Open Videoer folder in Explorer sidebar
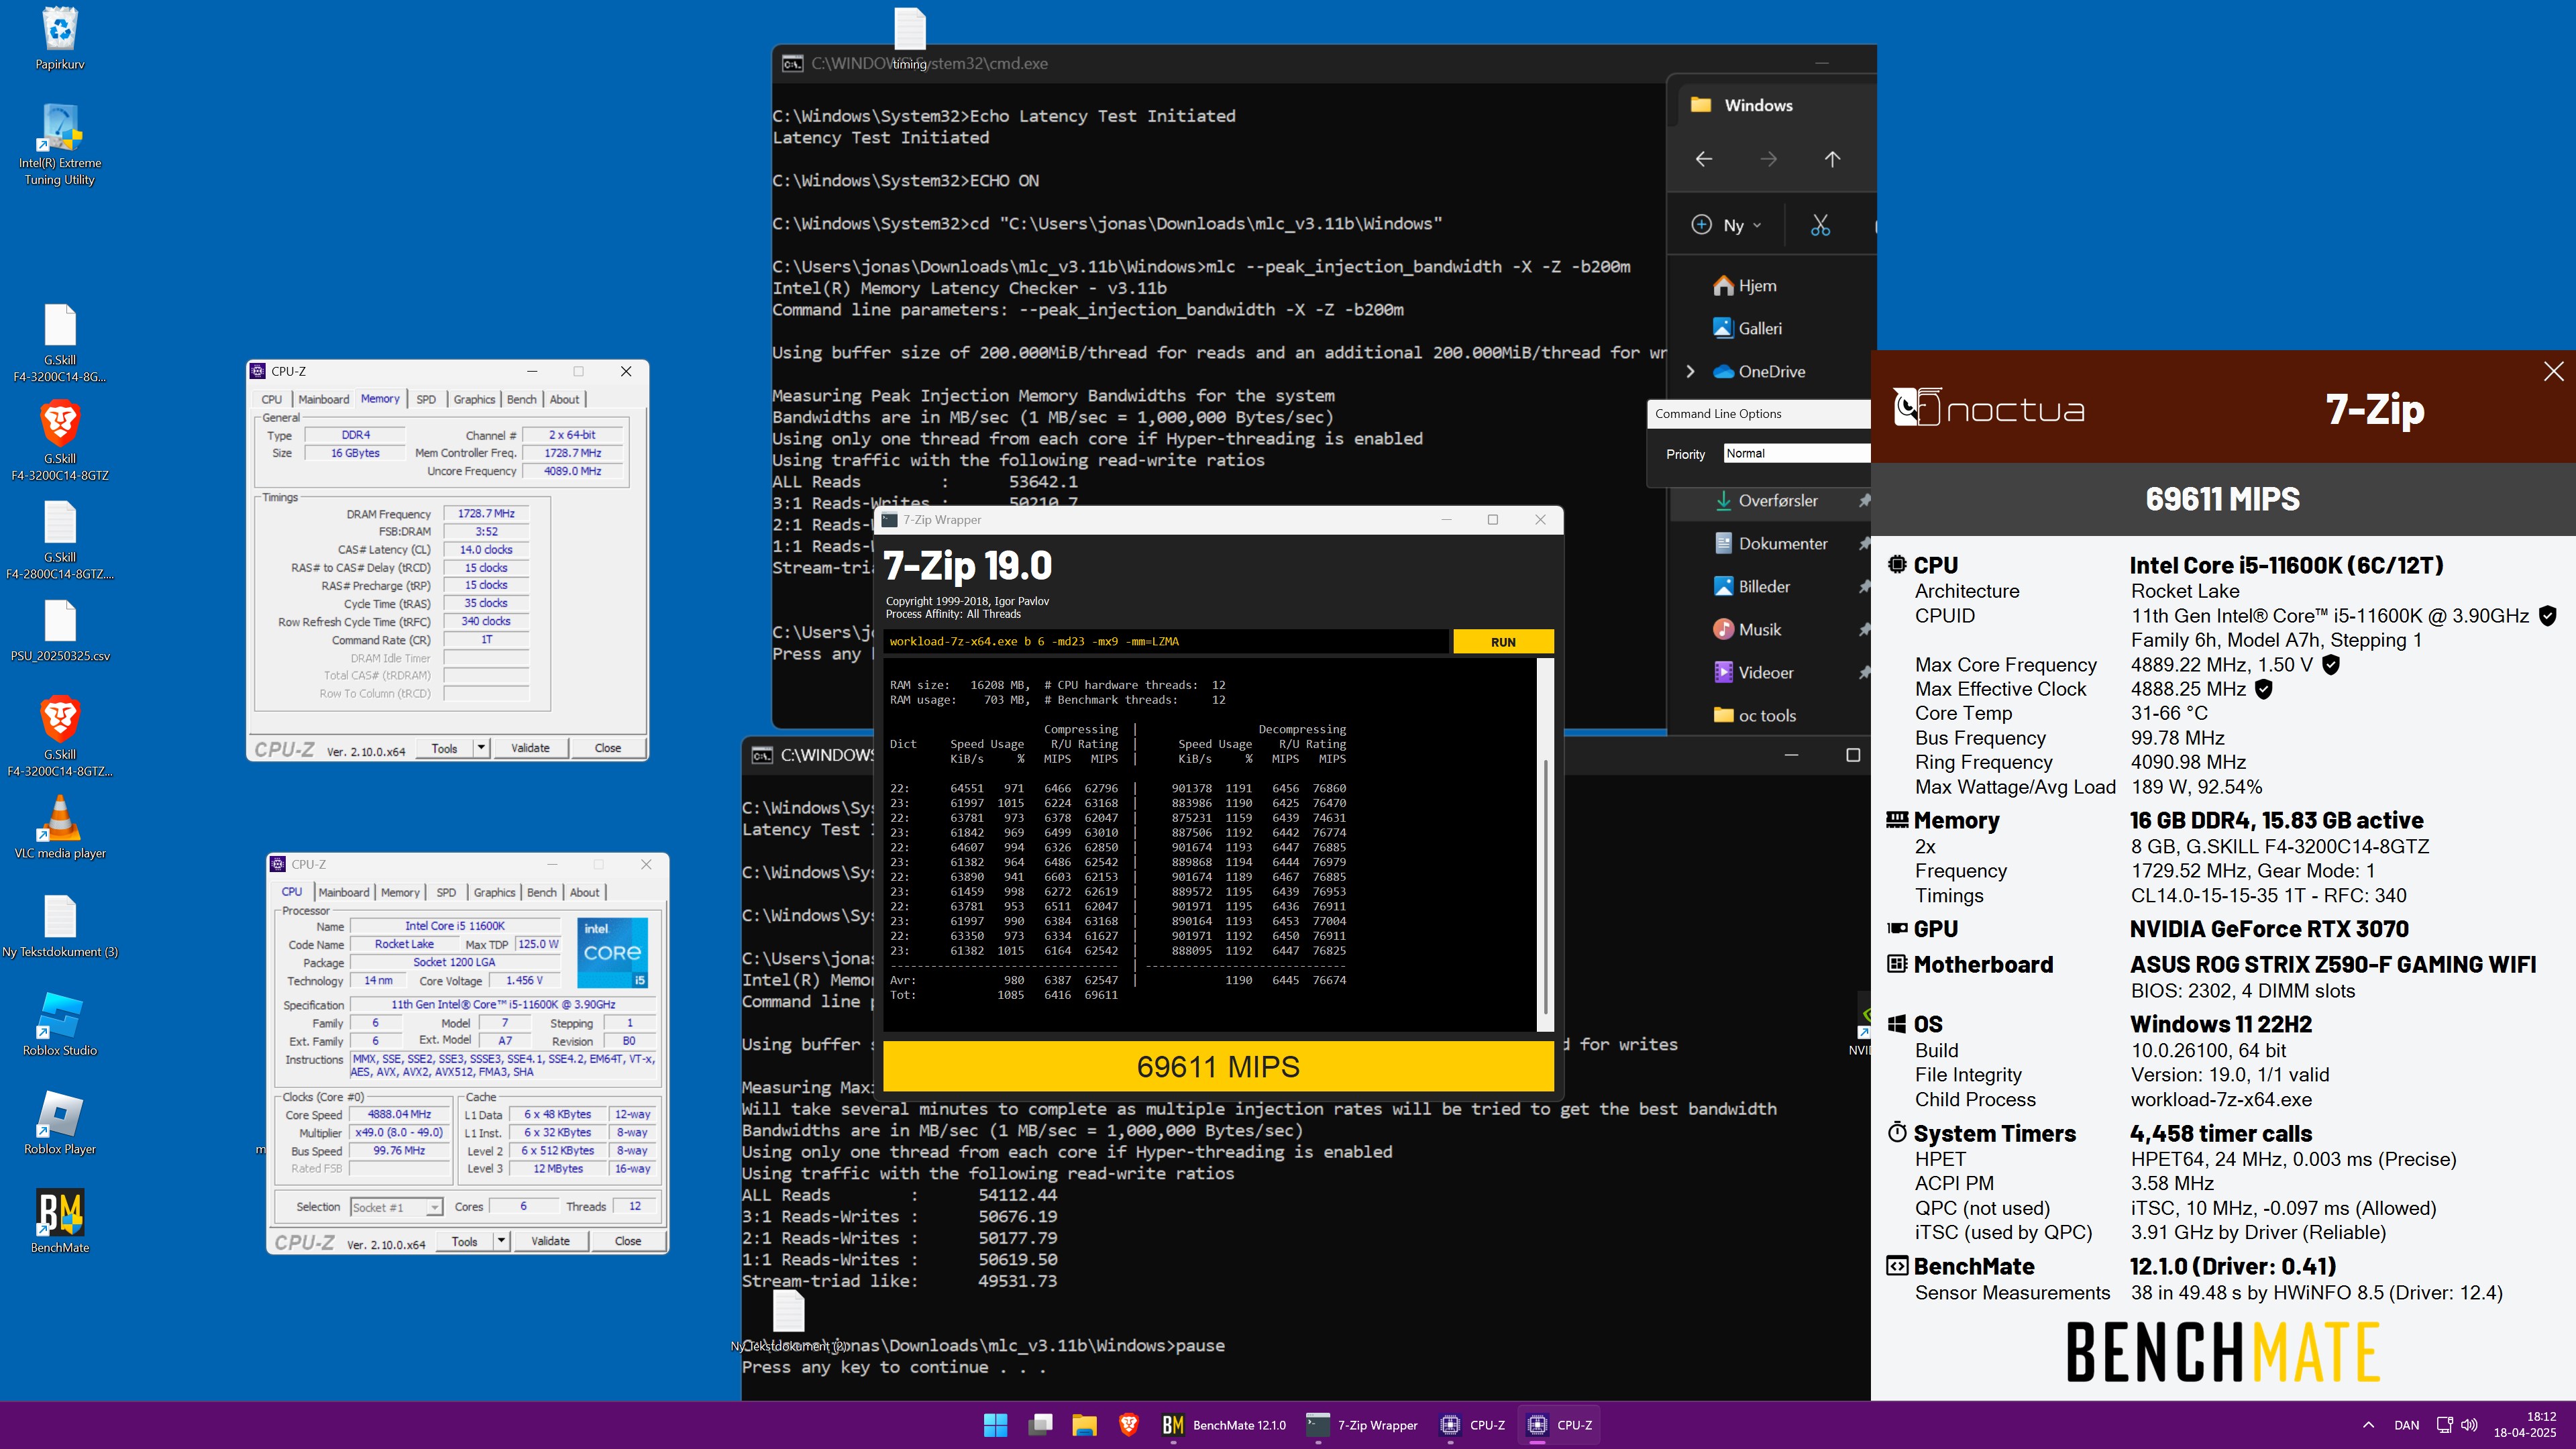Image resolution: width=2576 pixels, height=1449 pixels. 1753,673
